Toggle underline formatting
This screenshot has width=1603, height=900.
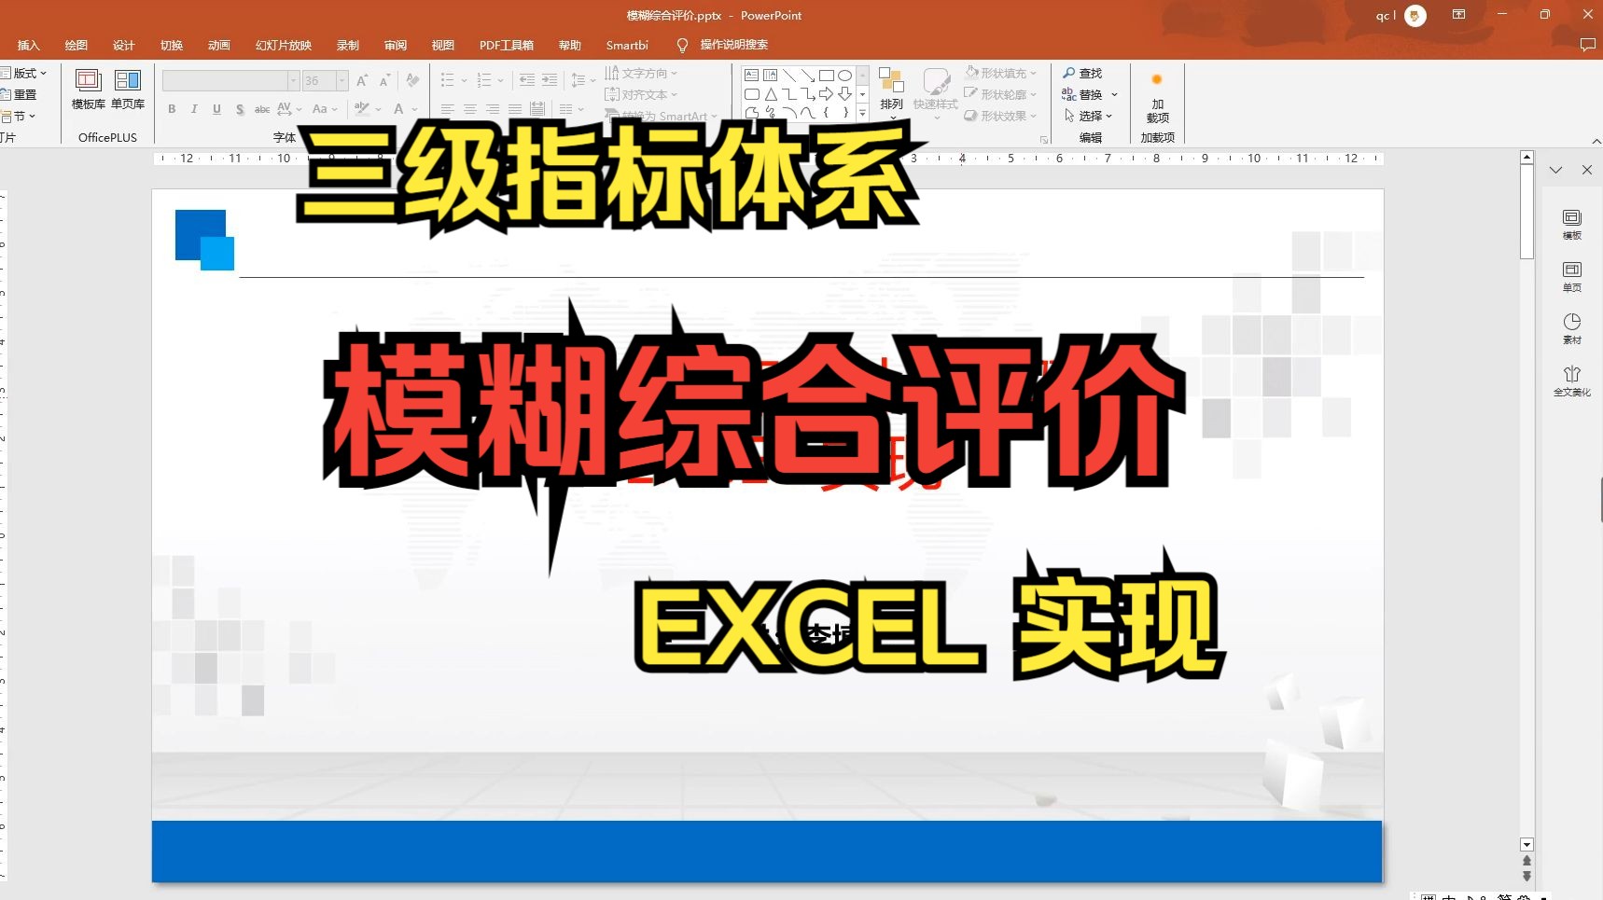216,109
